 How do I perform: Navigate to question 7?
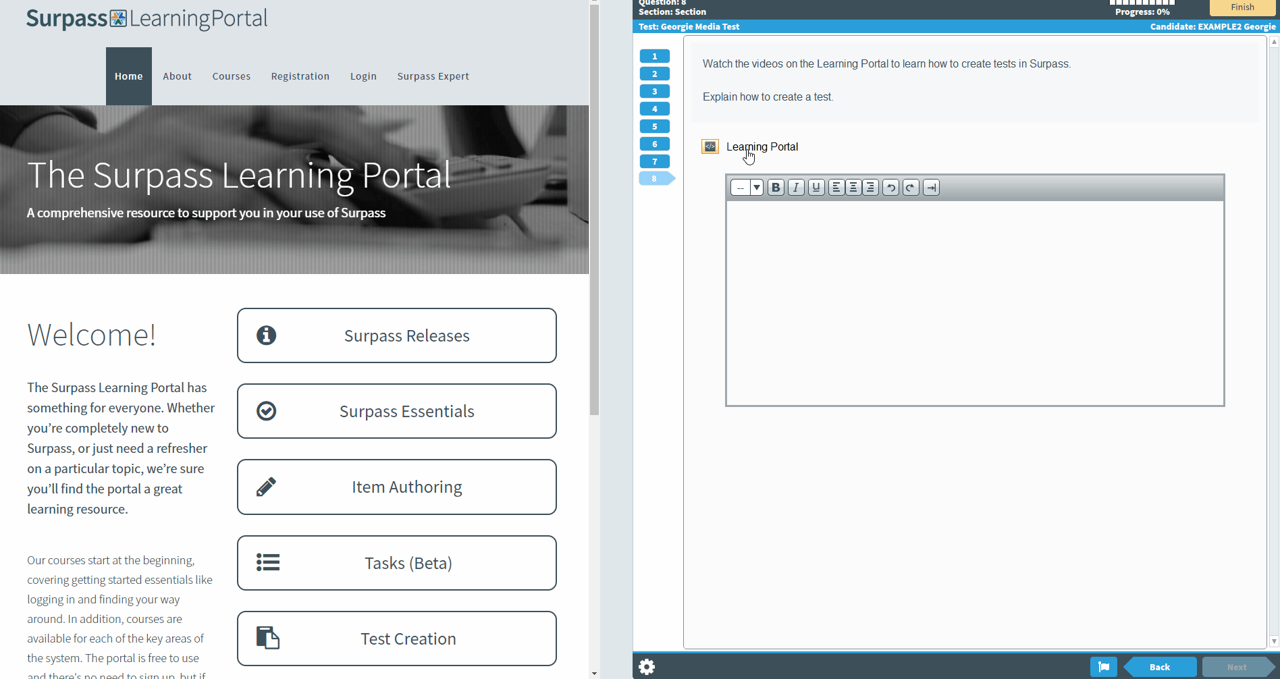click(x=655, y=161)
